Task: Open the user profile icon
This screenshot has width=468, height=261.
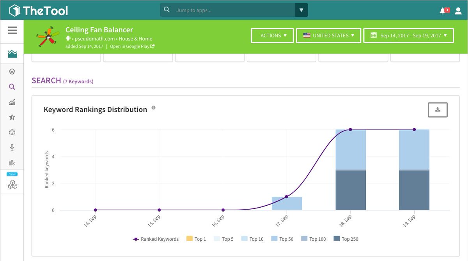Action: click(458, 11)
